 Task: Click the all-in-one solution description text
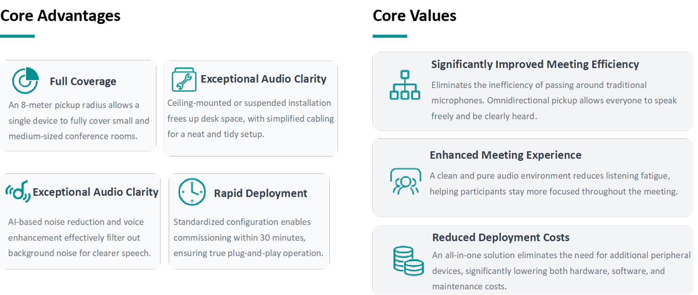(561, 271)
